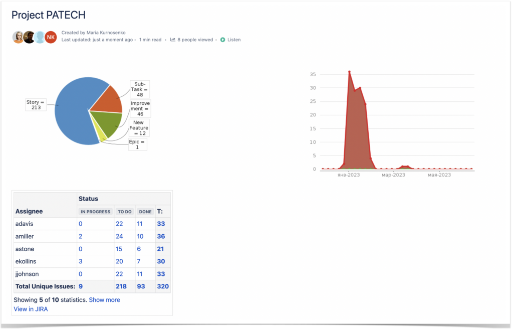The height and width of the screenshot is (330, 513).
Task: Click the IN PROGRESS column header
Action: (95, 211)
